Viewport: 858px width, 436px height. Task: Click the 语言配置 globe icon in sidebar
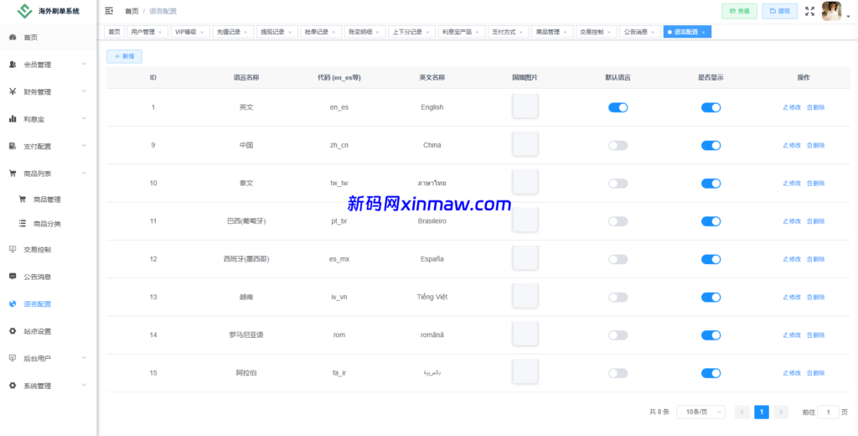coord(13,304)
